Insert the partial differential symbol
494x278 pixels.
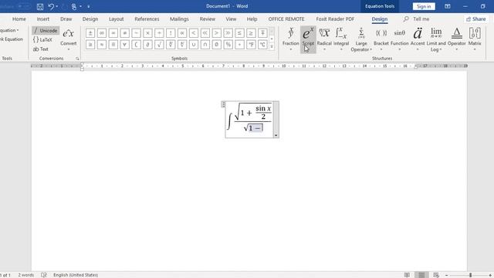(x=147, y=45)
